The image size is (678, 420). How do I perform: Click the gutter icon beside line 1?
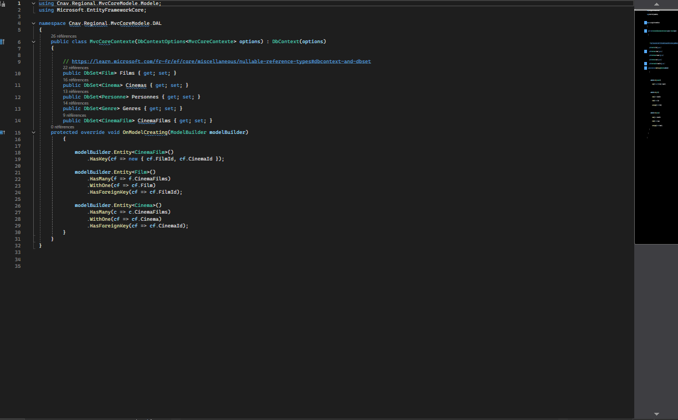(x=3, y=3)
